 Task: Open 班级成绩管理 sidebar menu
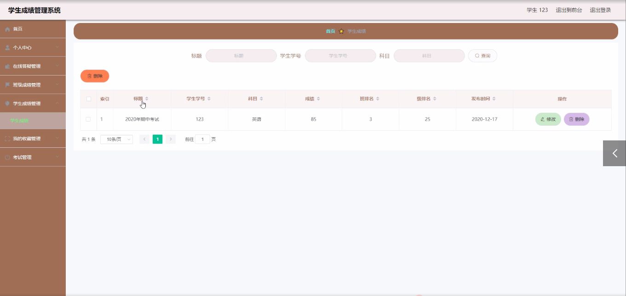[x=33, y=85]
